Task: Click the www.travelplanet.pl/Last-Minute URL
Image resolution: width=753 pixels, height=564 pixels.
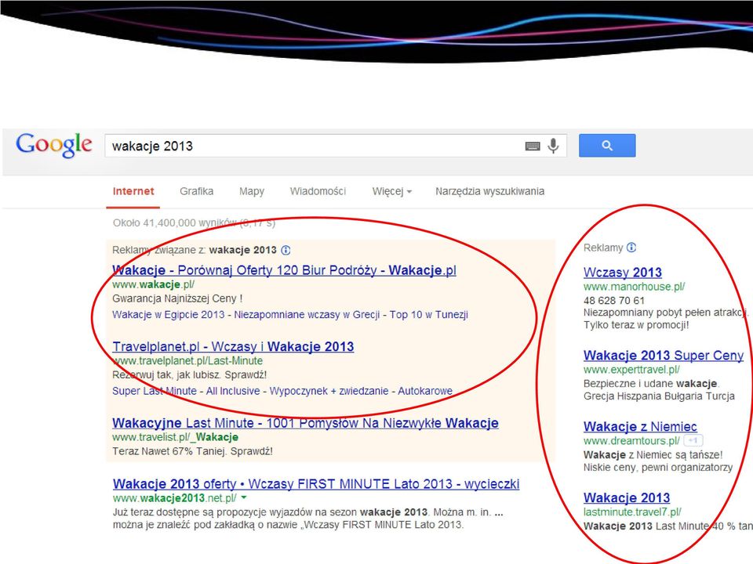Action: point(187,360)
